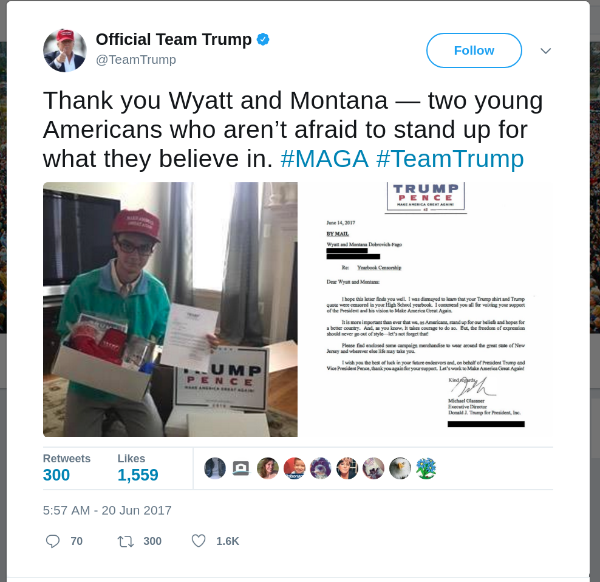This screenshot has height=582, width=600.
Task: Follow the @TeamTrump account
Action: [474, 50]
